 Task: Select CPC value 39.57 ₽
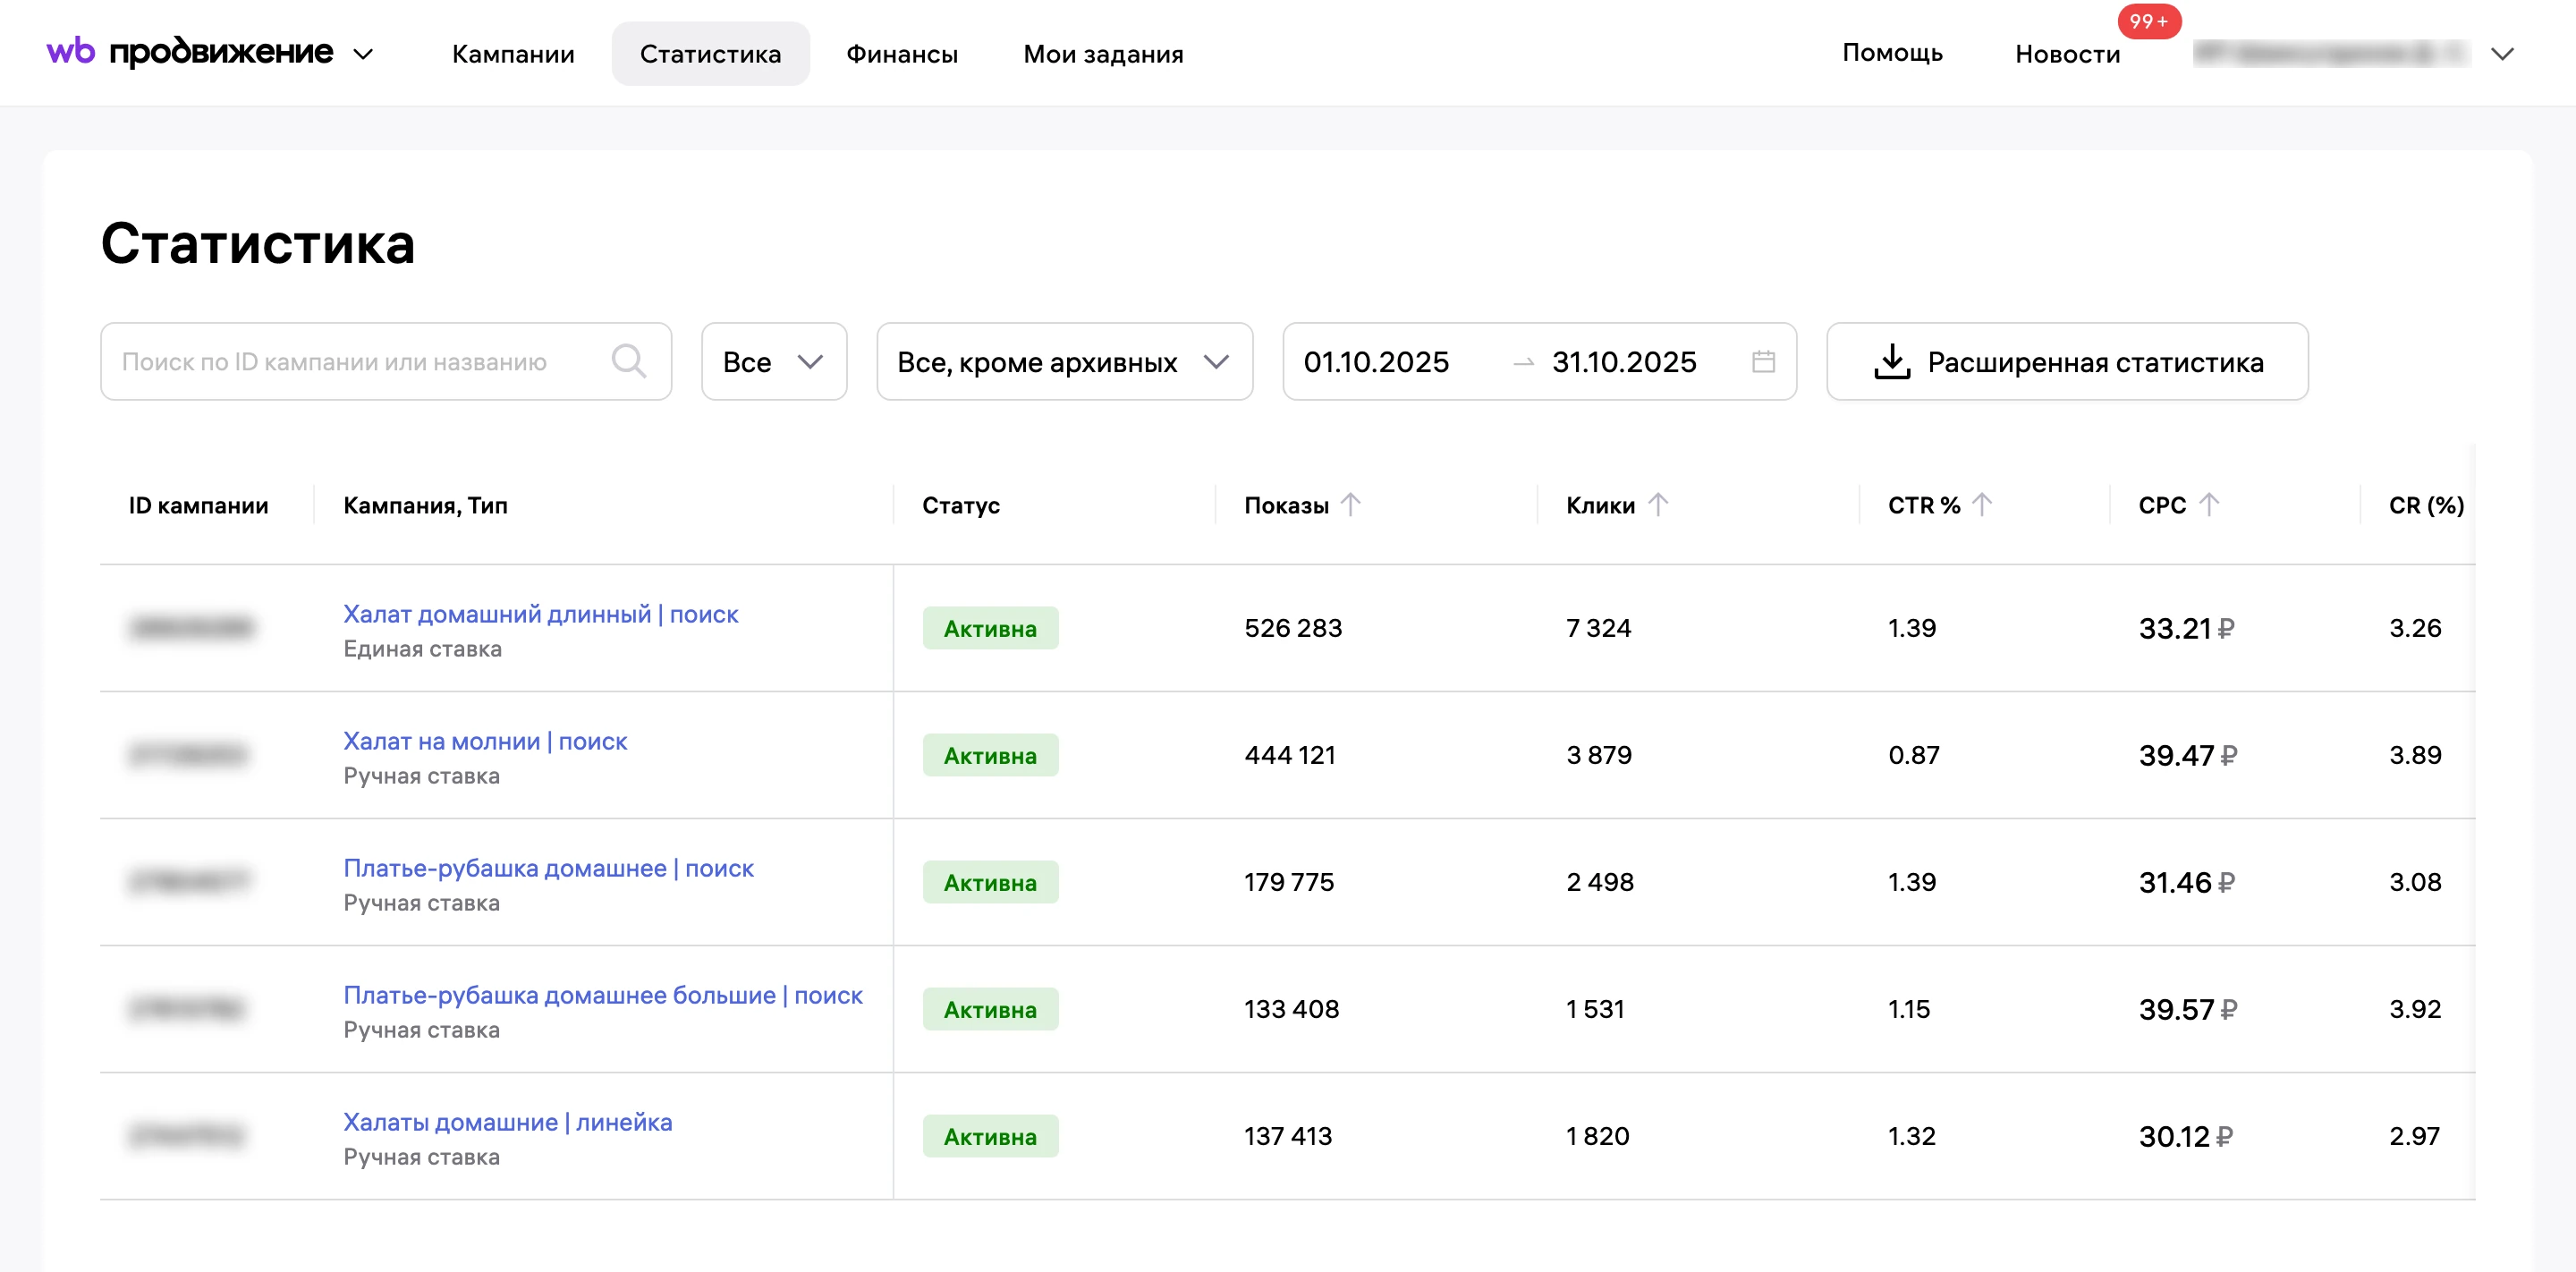click(x=2187, y=1009)
